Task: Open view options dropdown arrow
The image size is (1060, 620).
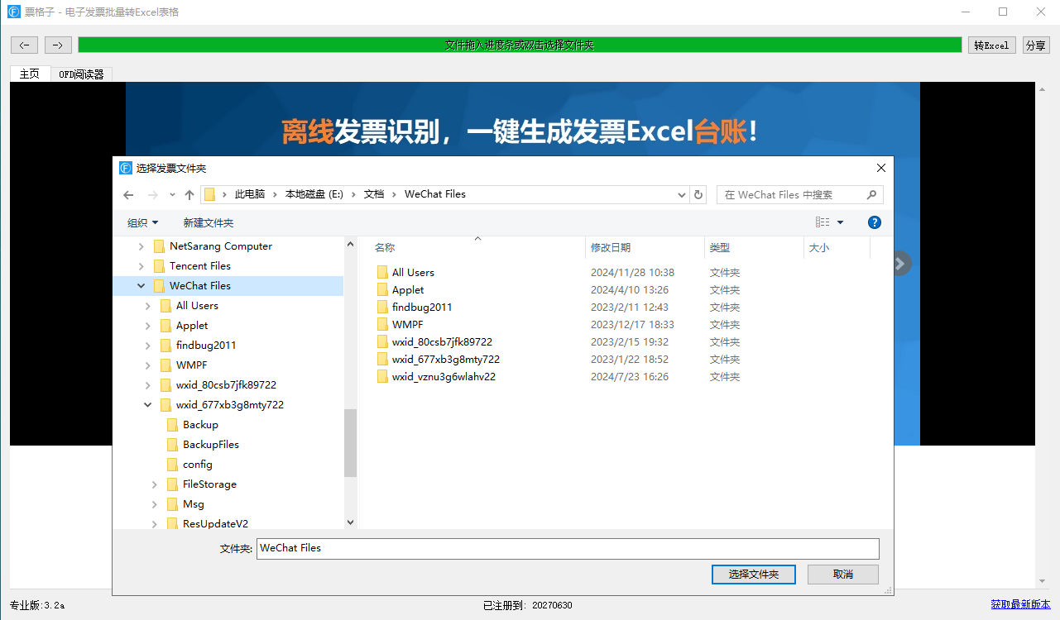Action: [841, 222]
